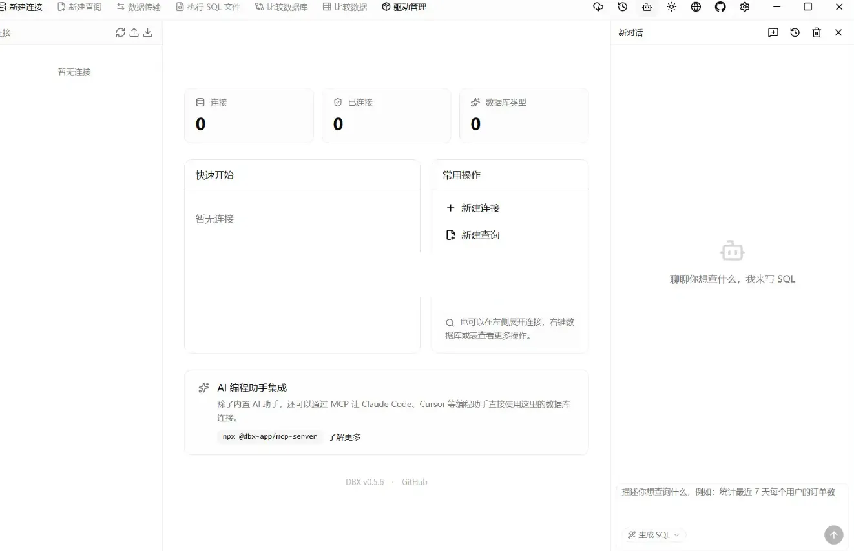Viewport: 854px width, 551px height.
Task: Open 驱动管理 from the toolbar
Action: [404, 7]
